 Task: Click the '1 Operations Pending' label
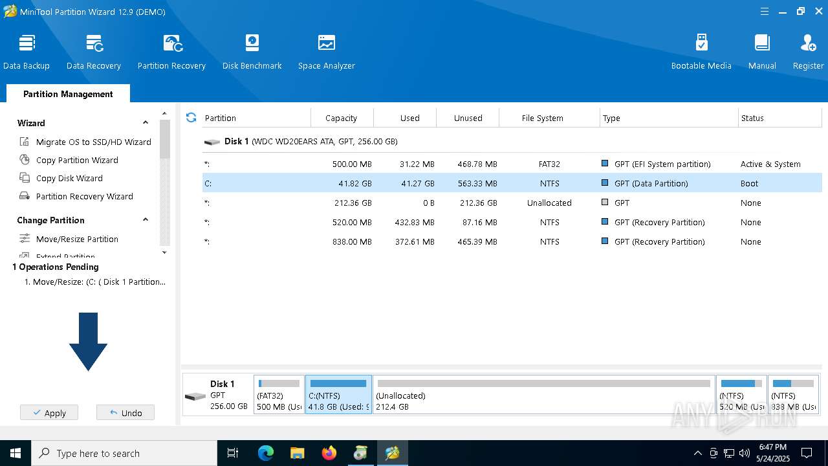tap(56, 267)
